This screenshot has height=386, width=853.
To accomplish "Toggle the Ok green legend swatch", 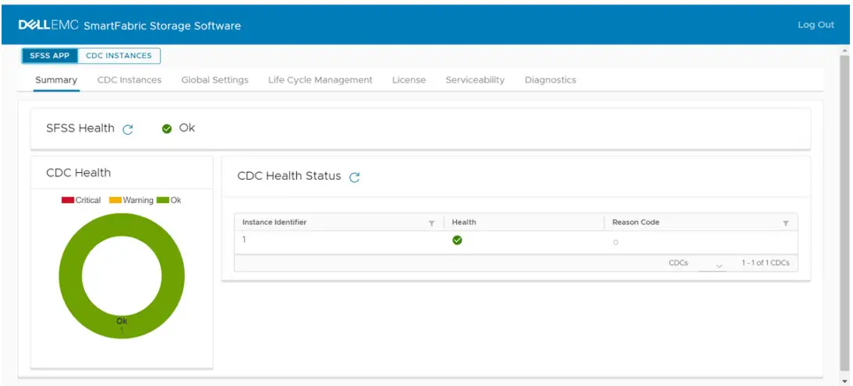I will tap(163, 200).
